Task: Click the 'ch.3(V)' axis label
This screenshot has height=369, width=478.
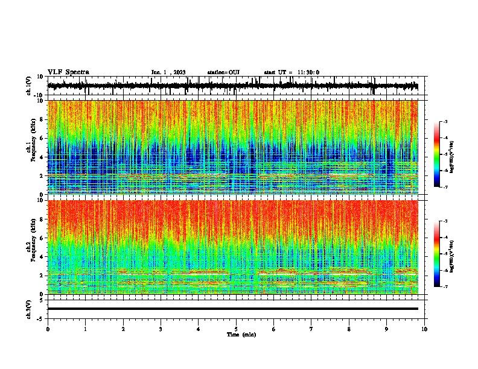Action: [x=29, y=310]
